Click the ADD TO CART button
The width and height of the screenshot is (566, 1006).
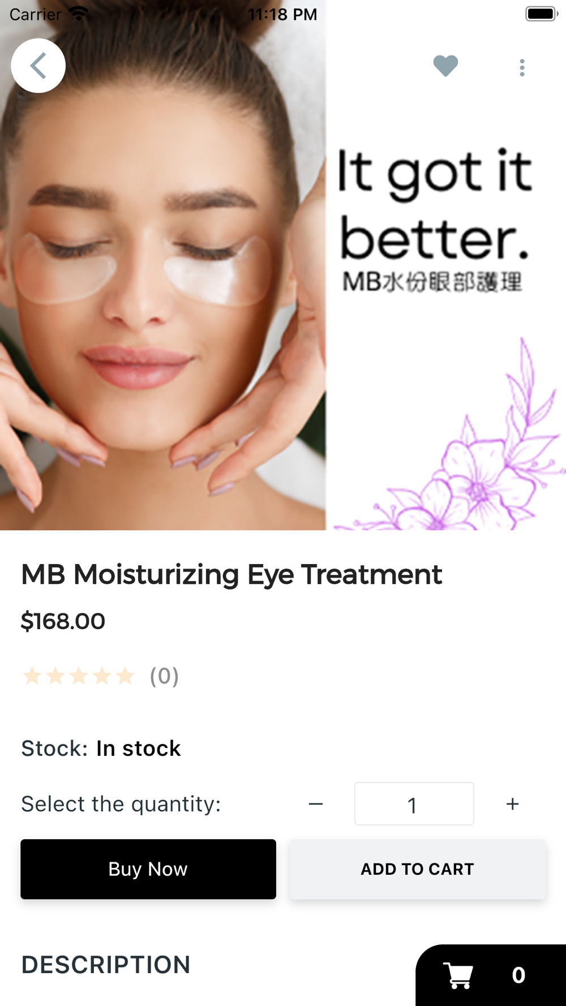pyautogui.click(x=417, y=869)
